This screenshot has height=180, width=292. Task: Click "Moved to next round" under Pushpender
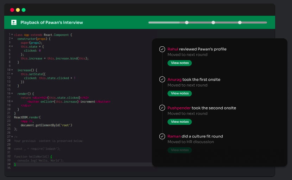188,114
